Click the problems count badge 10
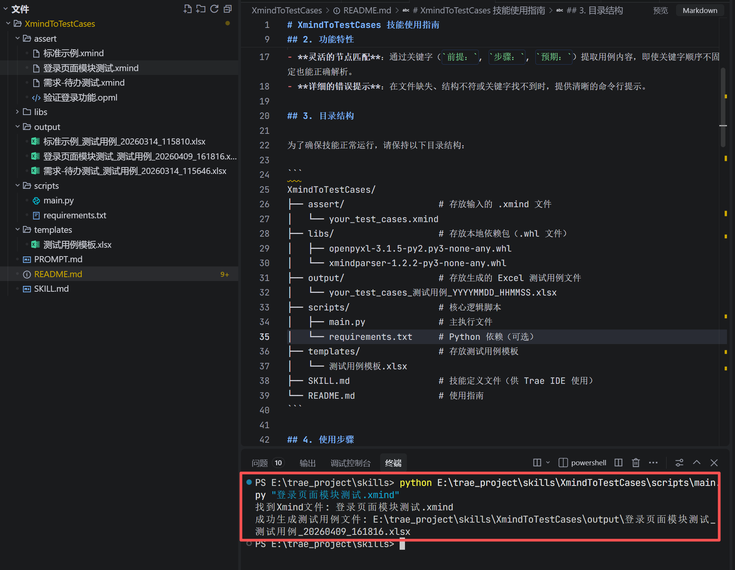 point(278,463)
